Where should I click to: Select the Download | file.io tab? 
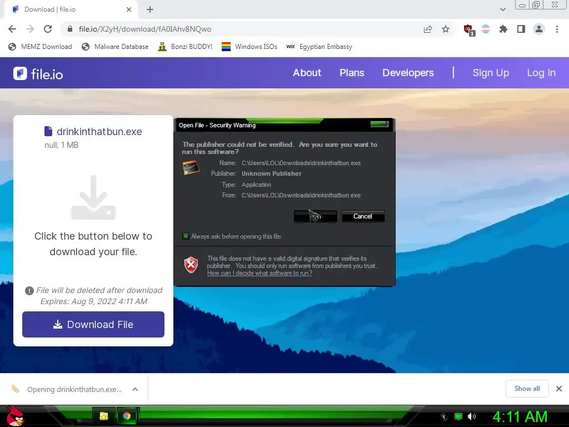(x=71, y=9)
